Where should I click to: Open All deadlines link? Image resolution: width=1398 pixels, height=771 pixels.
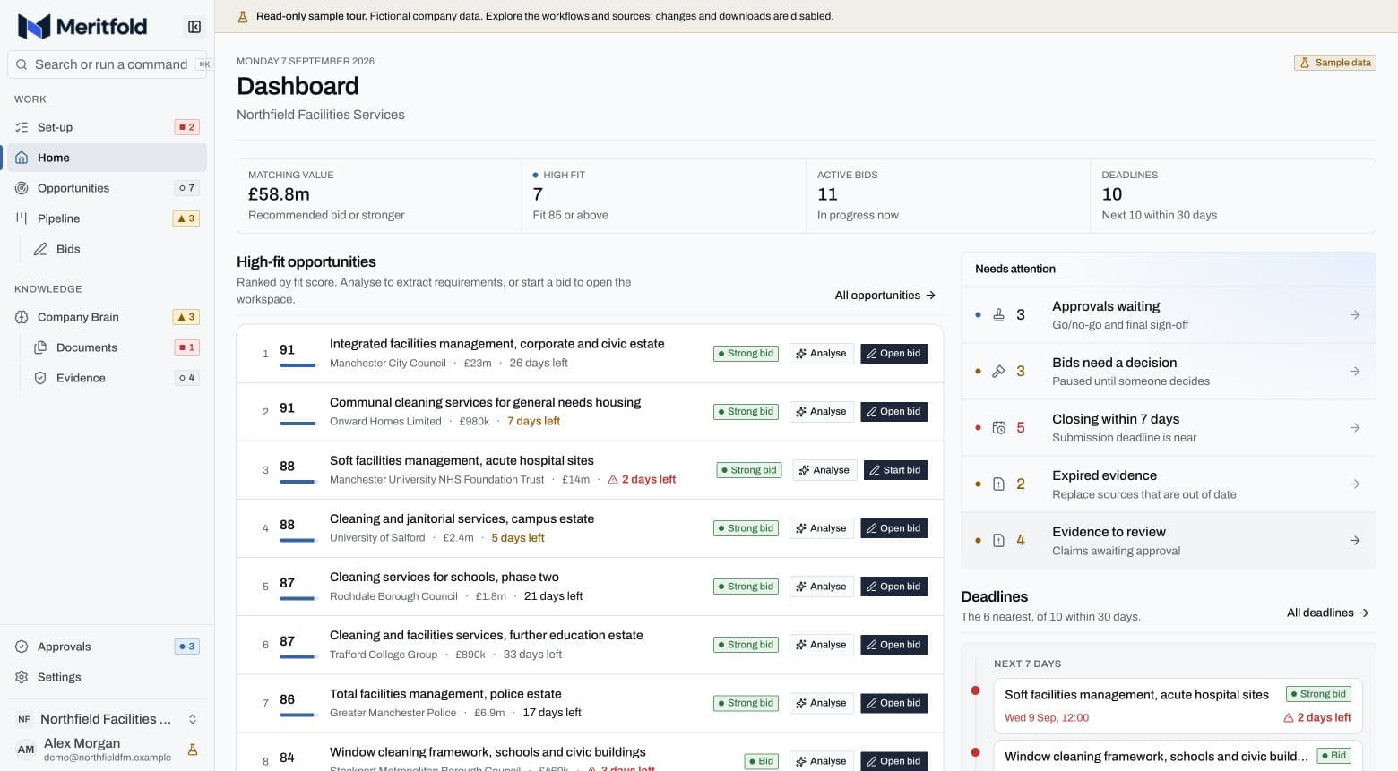click(1327, 613)
